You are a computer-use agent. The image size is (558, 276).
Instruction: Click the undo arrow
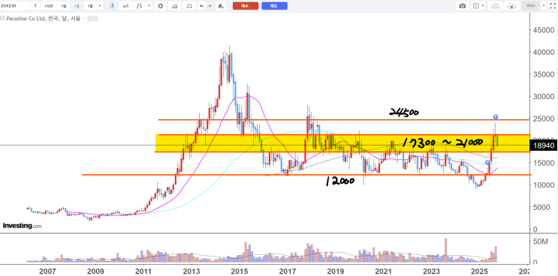tap(202, 6)
